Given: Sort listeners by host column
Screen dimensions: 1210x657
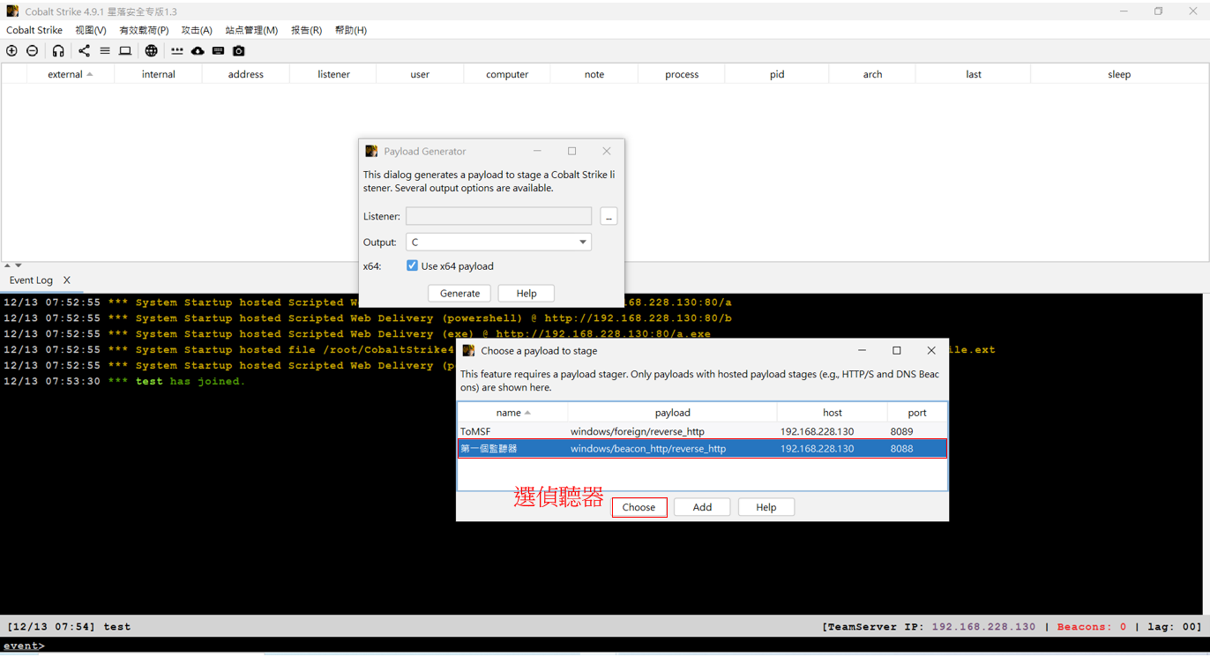Looking at the screenshot, I should [x=832, y=413].
